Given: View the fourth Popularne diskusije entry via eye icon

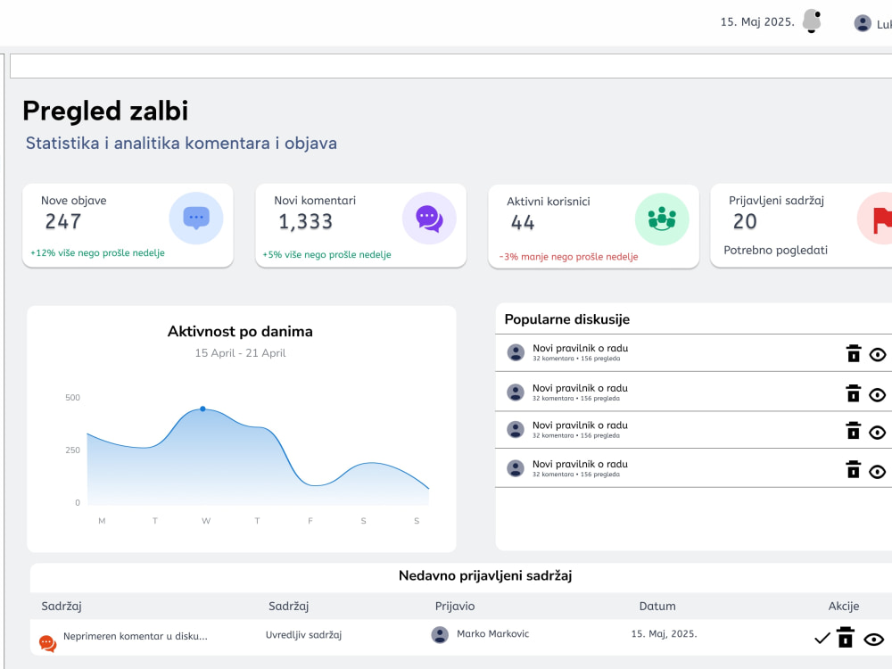Looking at the screenshot, I should click(877, 472).
